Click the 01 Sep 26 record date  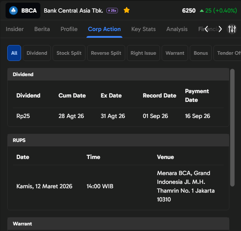click(x=155, y=116)
